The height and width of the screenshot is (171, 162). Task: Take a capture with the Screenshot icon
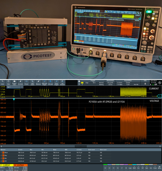pos(14,82)
